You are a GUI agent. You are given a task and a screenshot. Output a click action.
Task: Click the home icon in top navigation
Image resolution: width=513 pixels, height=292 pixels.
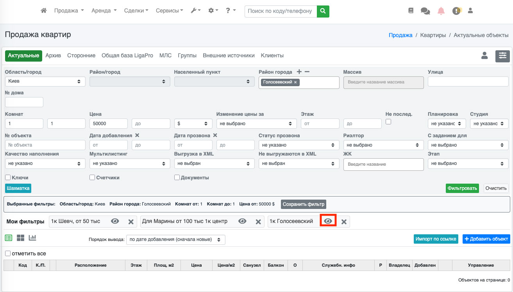pos(44,11)
